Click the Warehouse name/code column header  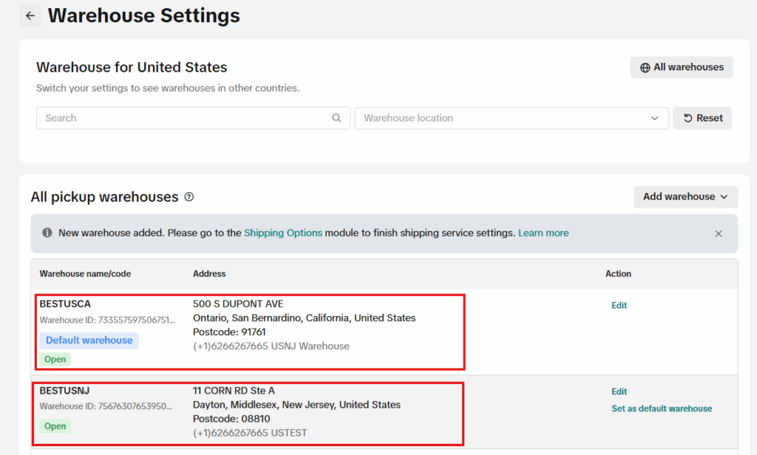[85, 274]
